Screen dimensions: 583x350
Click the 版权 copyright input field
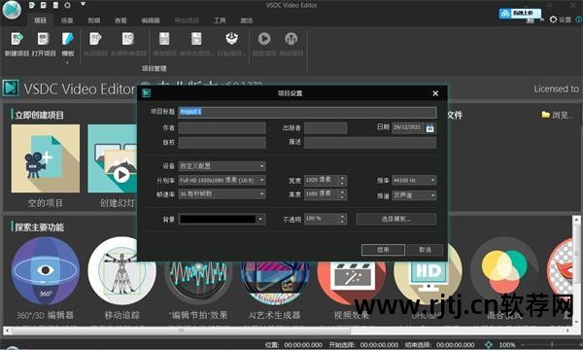click(x=222, y=143)
